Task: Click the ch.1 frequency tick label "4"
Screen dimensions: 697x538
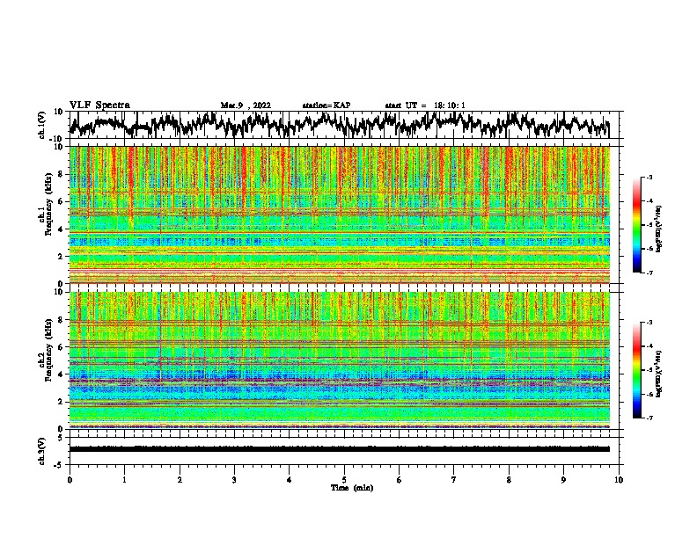Action: (x=62, y=229)
